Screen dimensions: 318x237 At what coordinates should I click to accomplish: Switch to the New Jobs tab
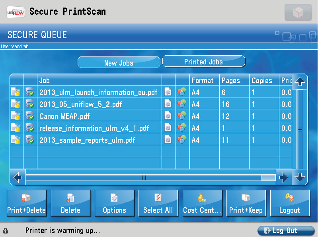[x=119, y=62]
